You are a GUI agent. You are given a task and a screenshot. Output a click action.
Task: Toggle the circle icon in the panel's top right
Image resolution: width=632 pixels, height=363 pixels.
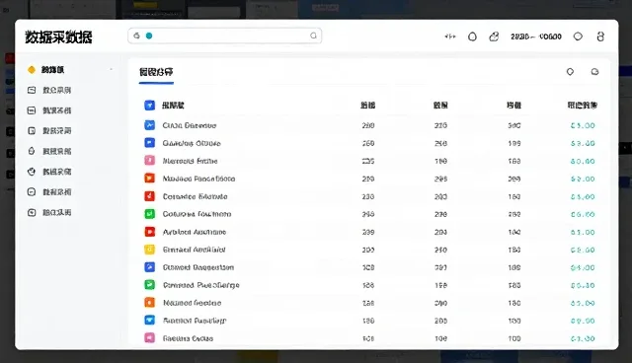[x=570, y=72]
